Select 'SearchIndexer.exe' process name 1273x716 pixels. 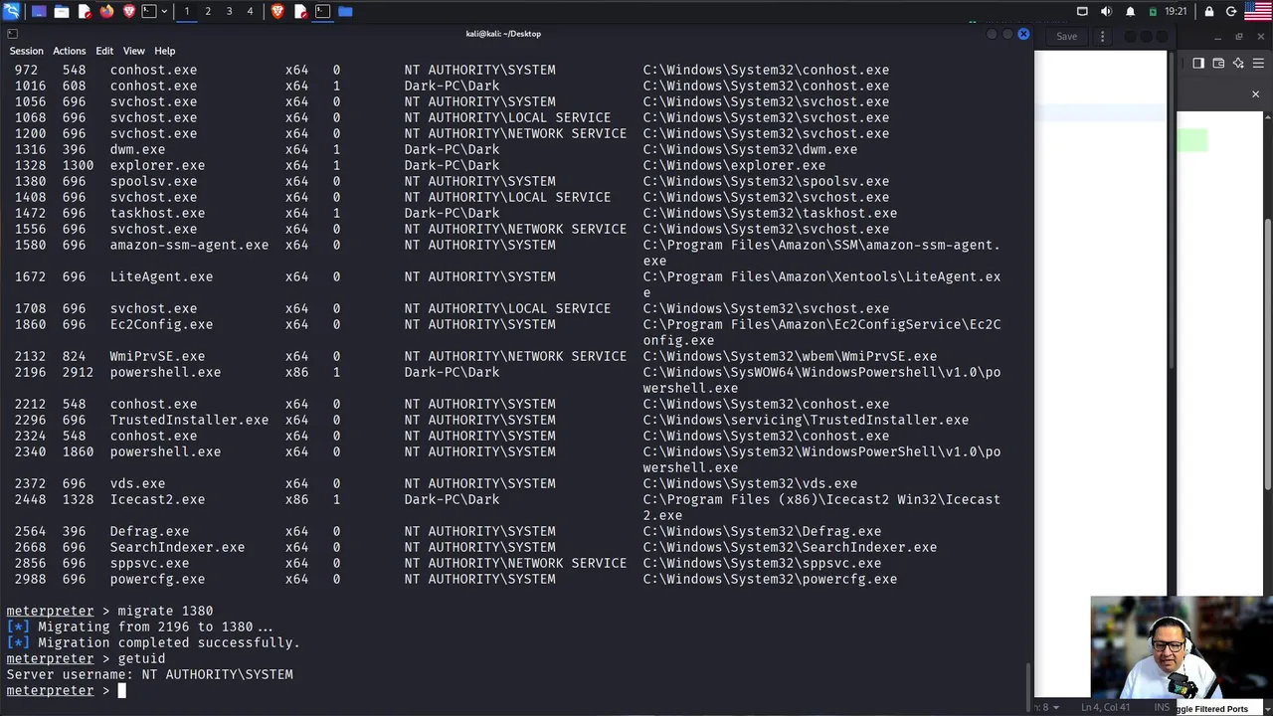coord(177,547)
